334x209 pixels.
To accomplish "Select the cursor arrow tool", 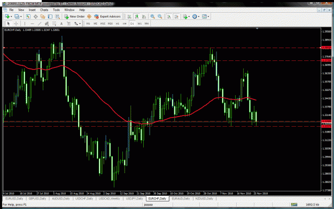I will click(x=9, y=24).
